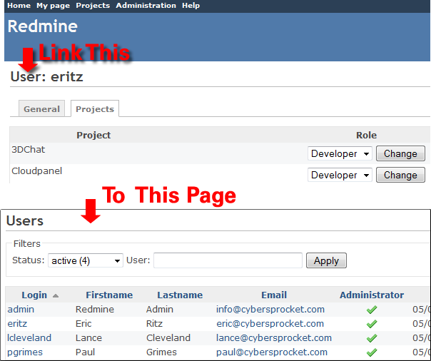Sort users by Login column

tap(34, 295)
